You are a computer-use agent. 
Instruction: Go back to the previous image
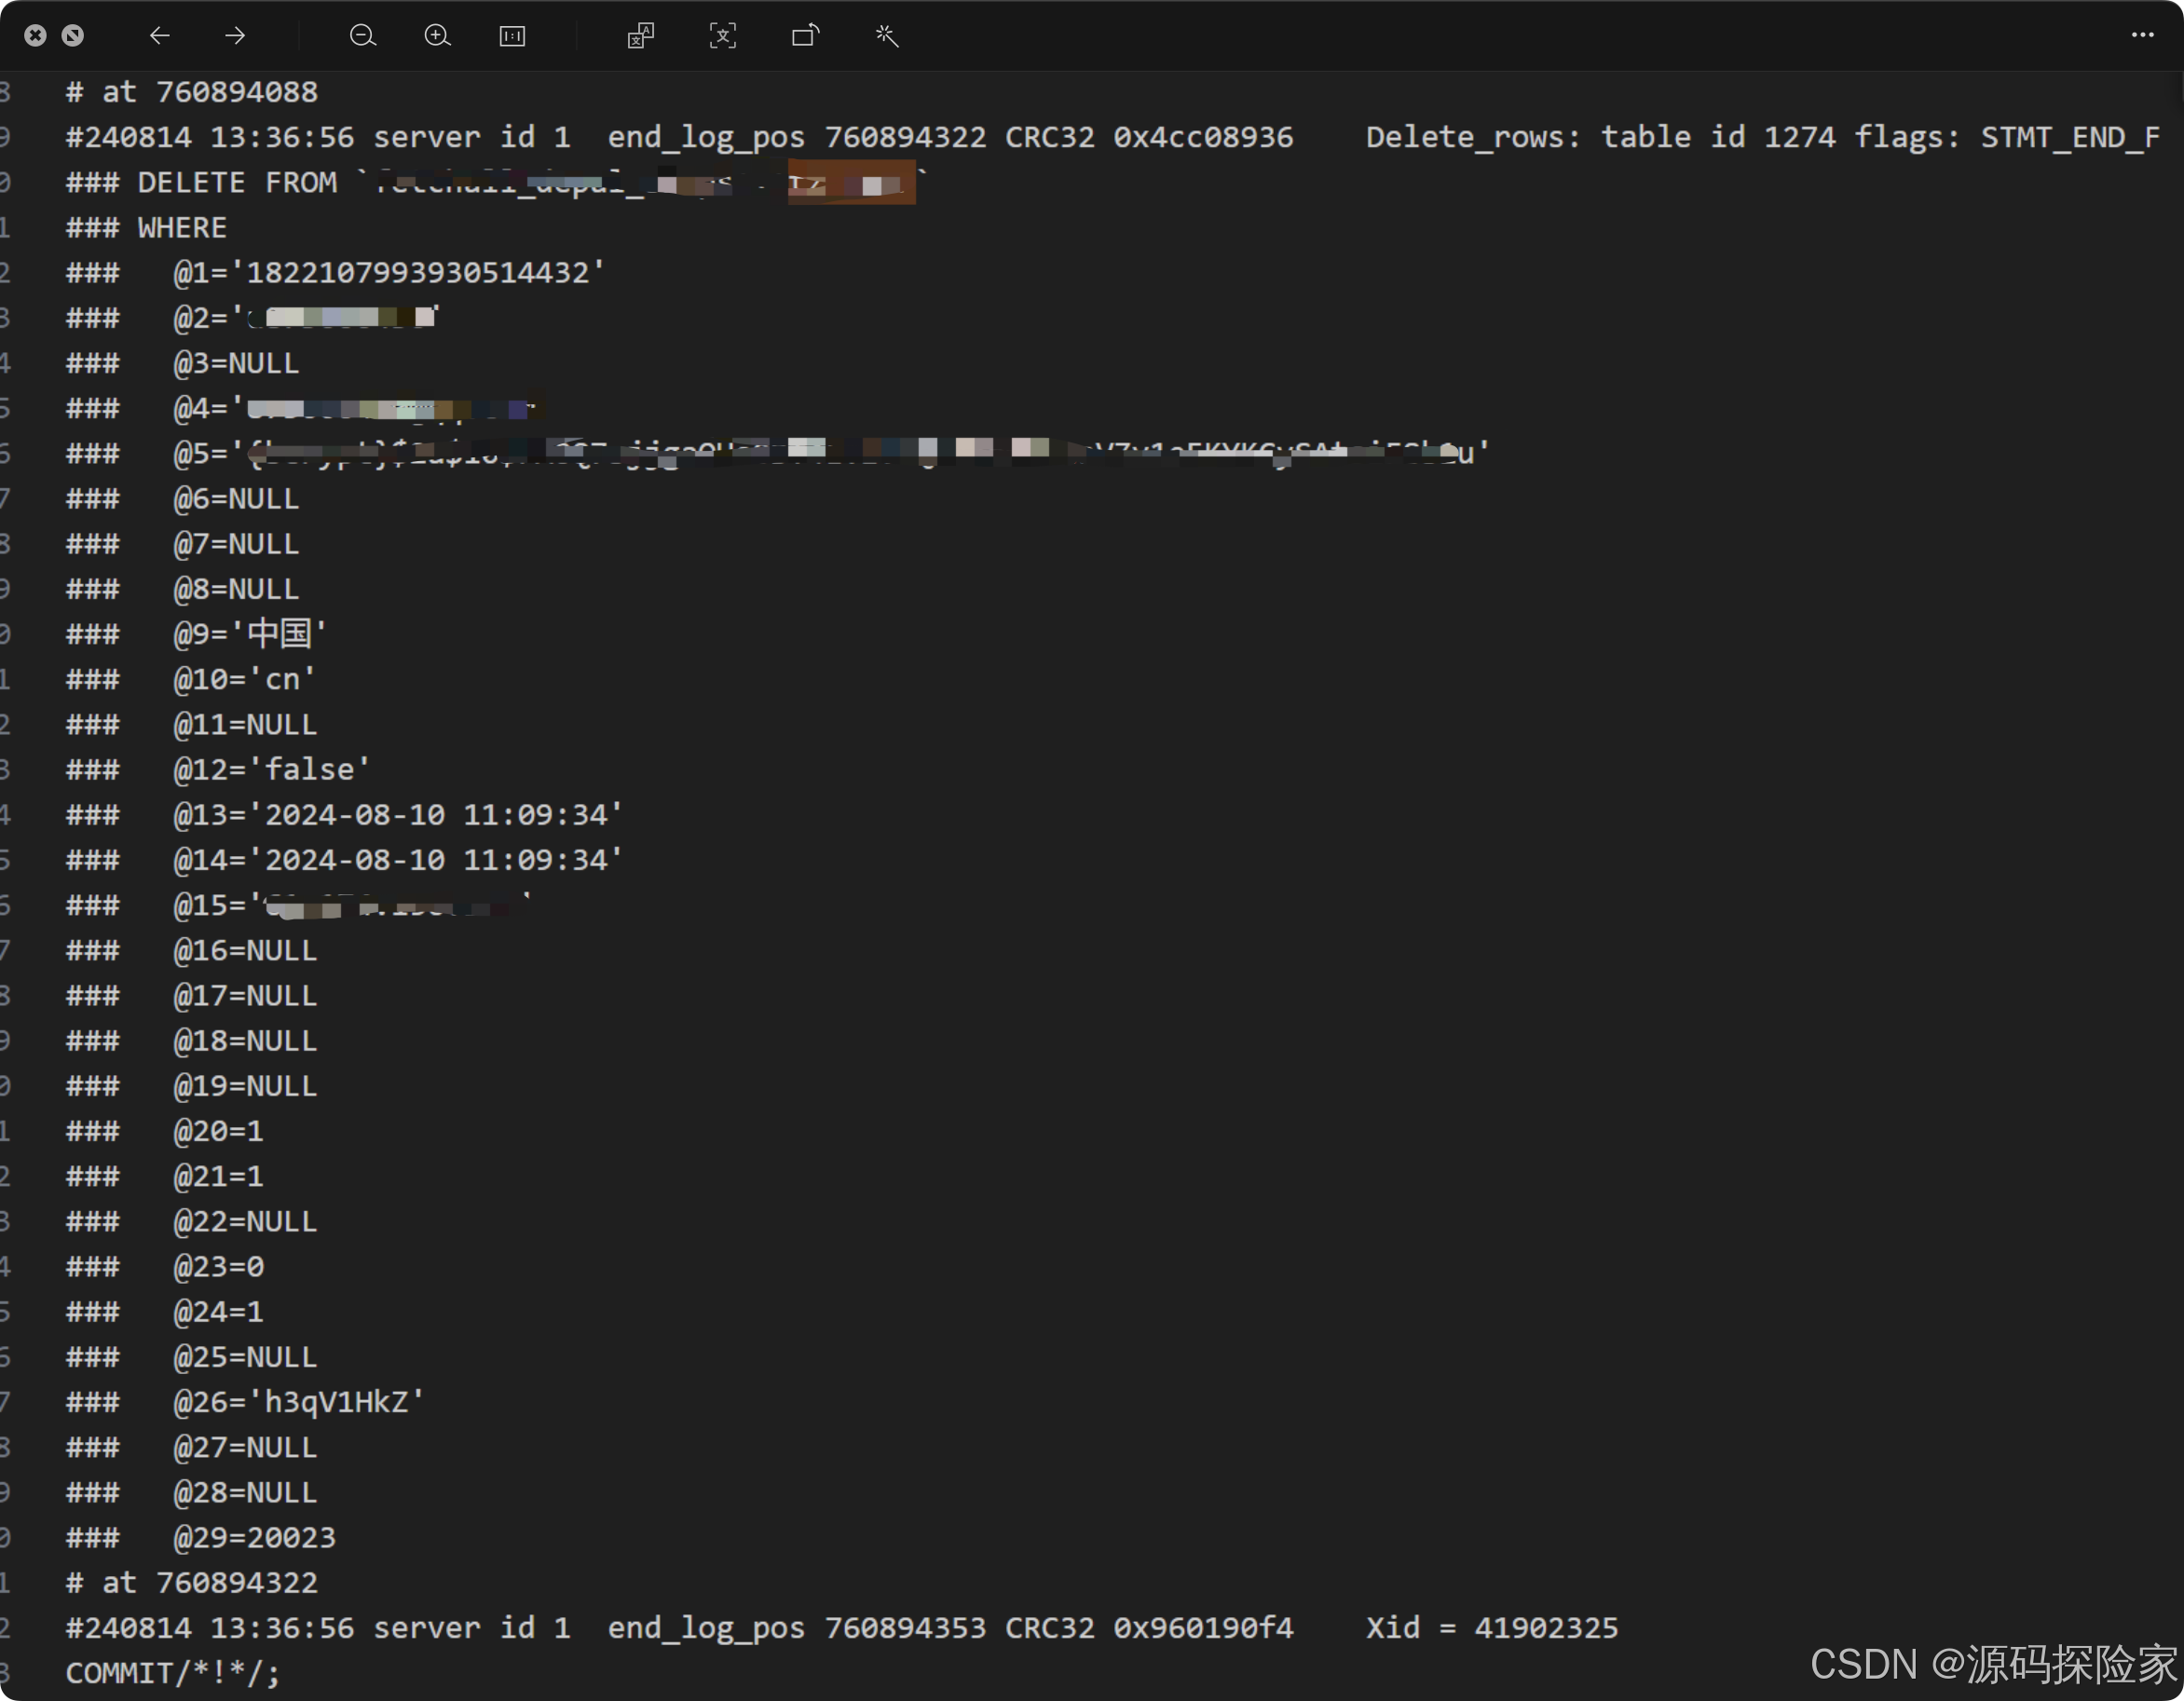(160, 35)
